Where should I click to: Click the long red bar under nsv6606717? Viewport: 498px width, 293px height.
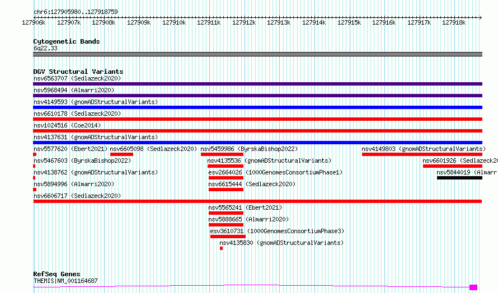click(257, 201)
